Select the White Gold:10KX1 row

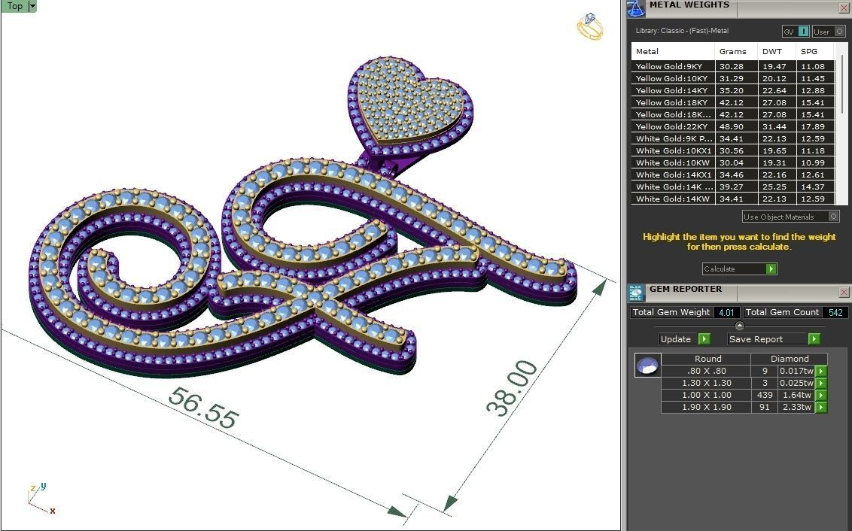click(x=732, y=151)
